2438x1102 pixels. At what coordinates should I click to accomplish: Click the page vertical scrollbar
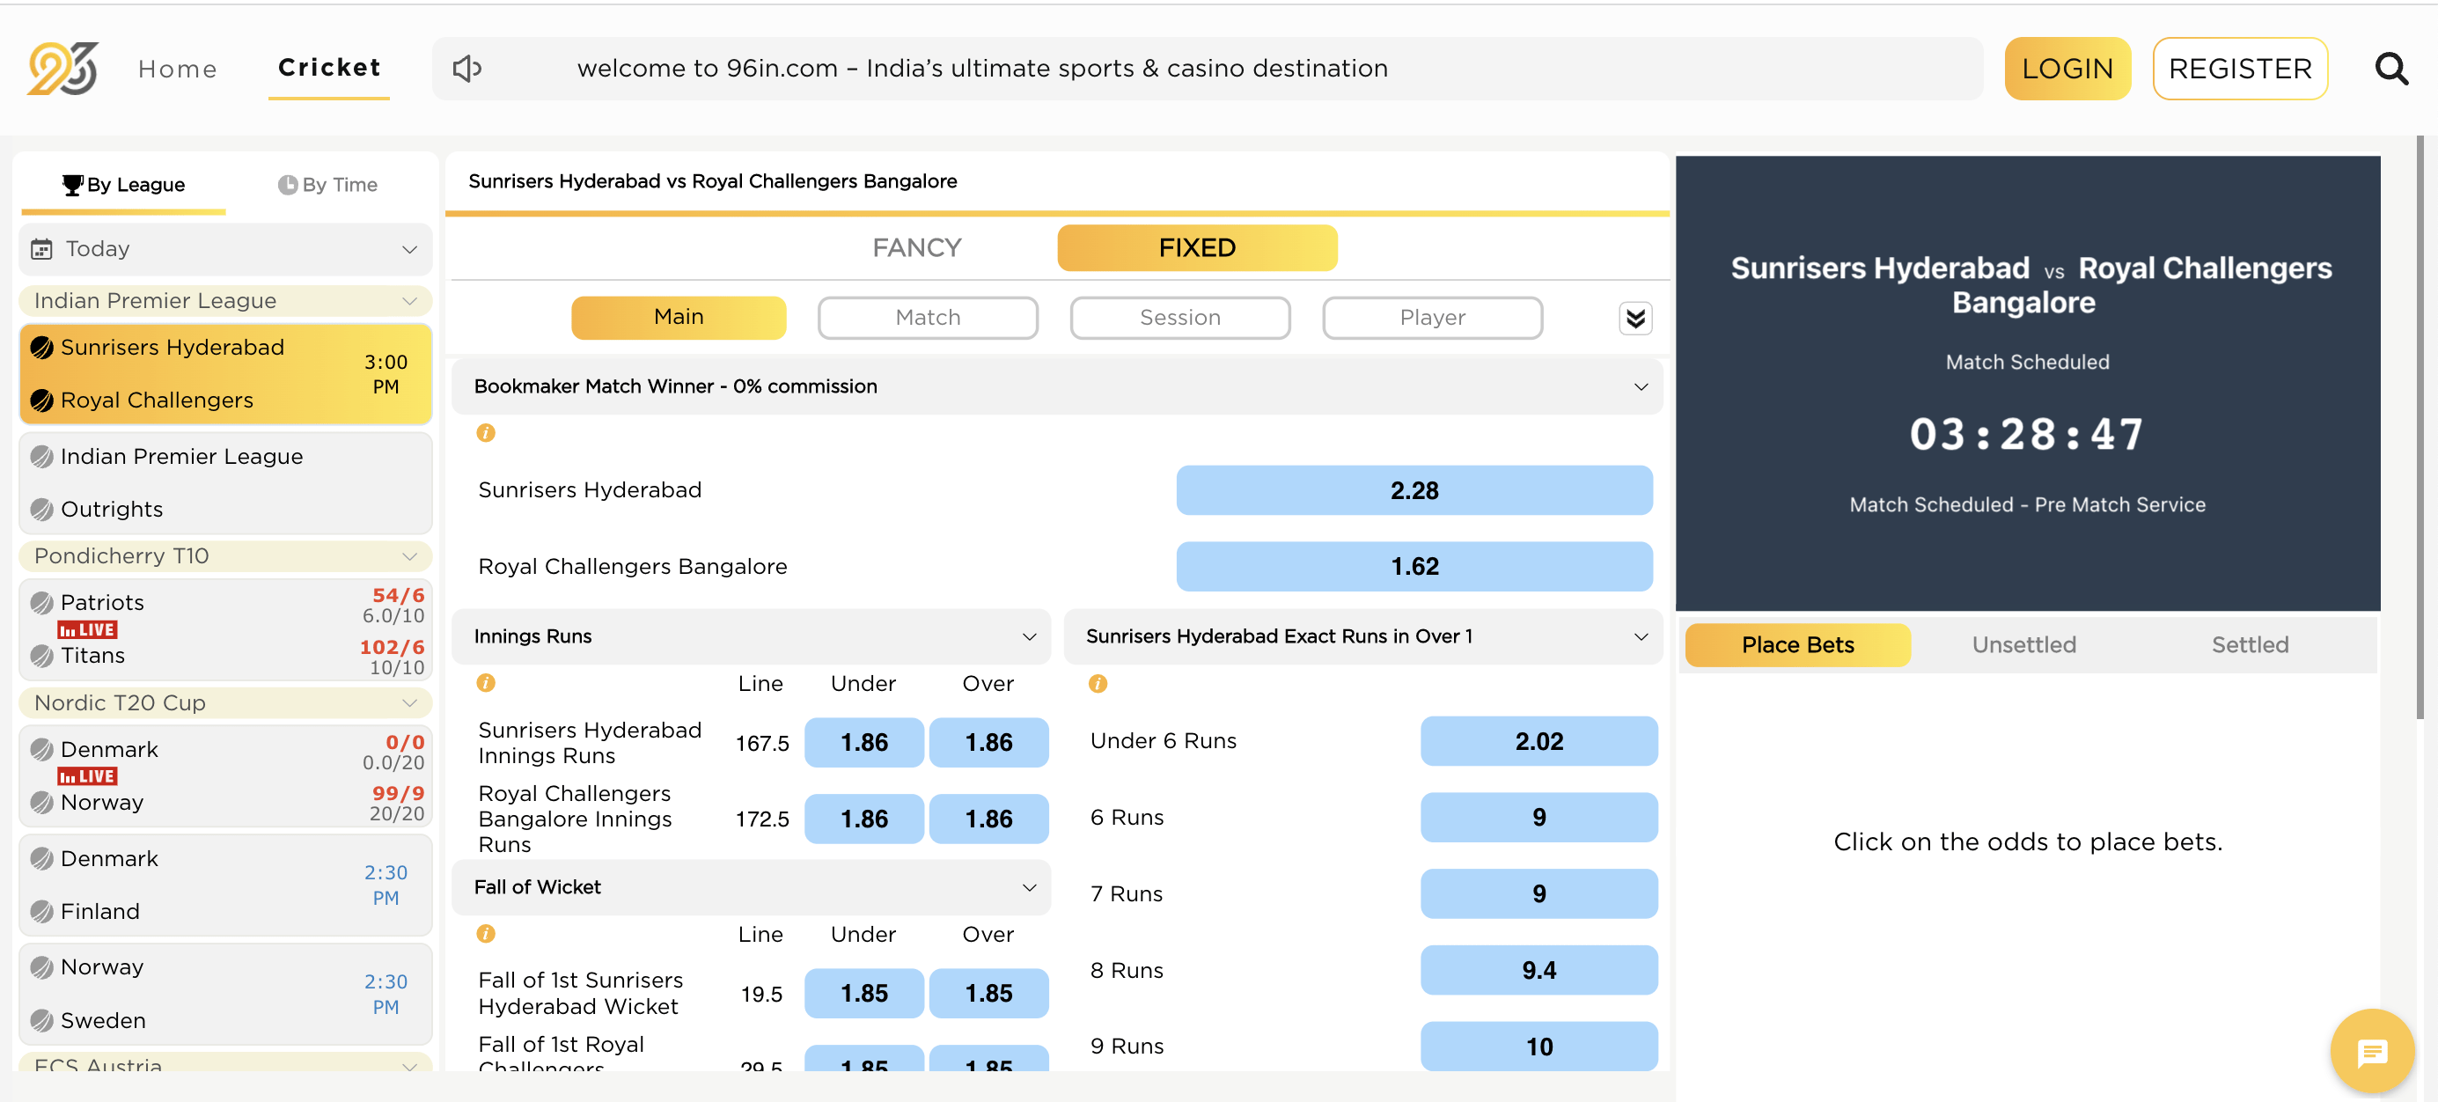pos(2420,426)
